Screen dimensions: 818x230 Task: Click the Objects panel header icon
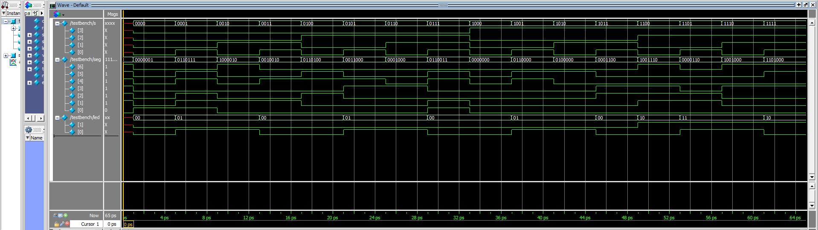click(x=29, y=5)
